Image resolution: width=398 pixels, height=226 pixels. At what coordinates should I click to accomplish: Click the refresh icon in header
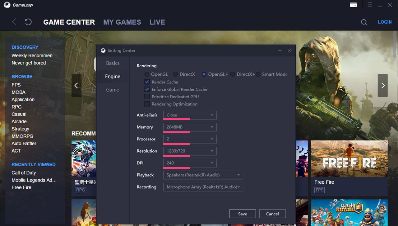[x=28, y=22]
